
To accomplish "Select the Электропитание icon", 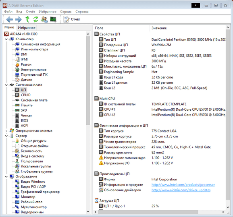I will click(x=17, y=70).
